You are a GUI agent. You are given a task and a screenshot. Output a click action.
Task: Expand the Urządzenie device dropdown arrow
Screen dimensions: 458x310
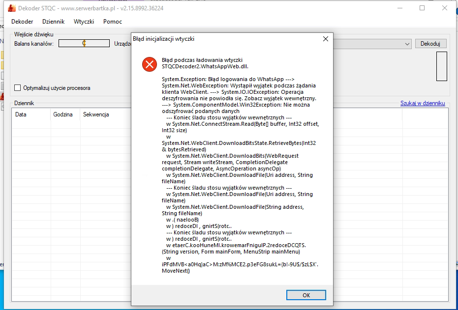[407, 44]
